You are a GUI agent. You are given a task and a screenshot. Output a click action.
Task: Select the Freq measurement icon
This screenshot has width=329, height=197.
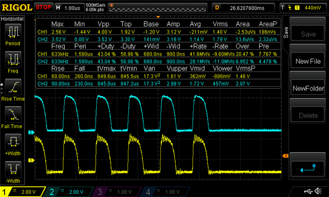point(13,60)
